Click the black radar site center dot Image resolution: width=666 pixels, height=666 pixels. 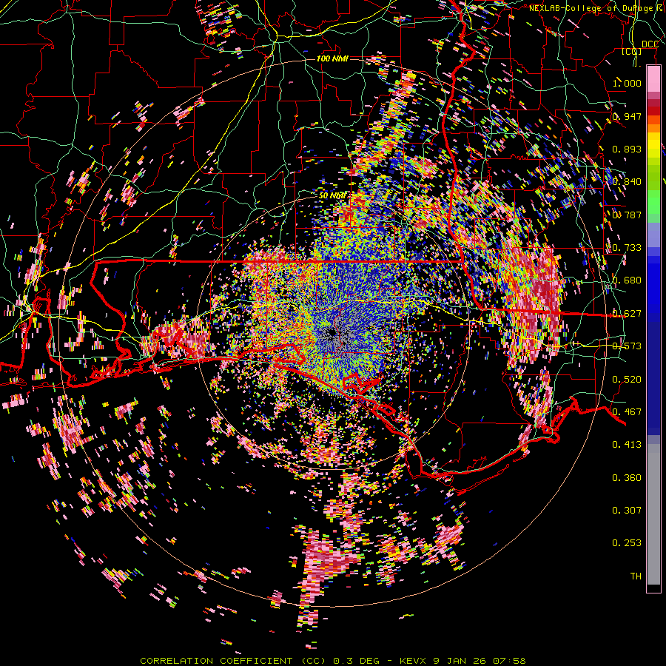tap(332, 332)
